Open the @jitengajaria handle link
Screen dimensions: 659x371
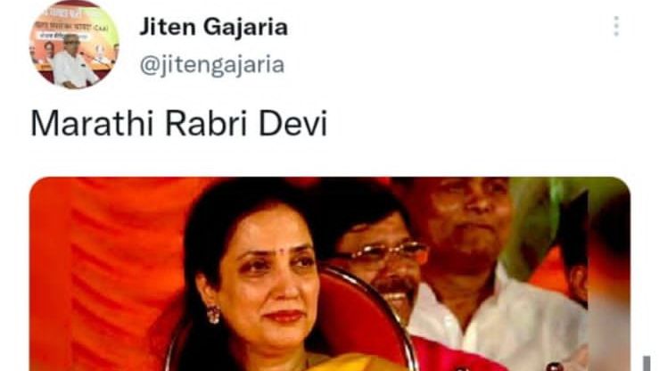pos(212,65)
